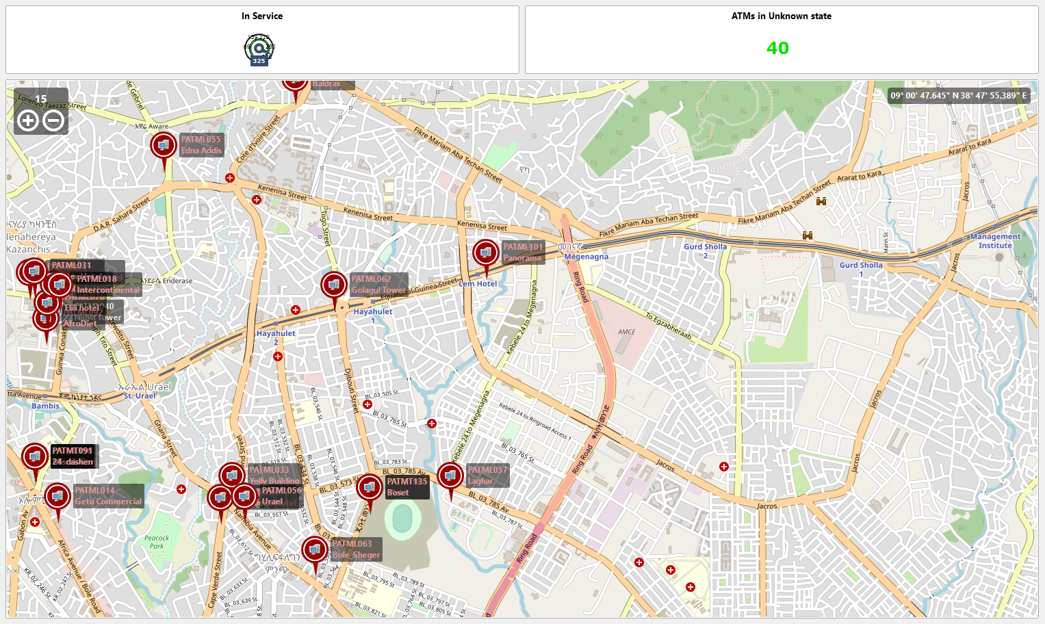
Task: Select the PATML056 Urael ATM marker
Action: pyautogui.click(x=244, y=497)
